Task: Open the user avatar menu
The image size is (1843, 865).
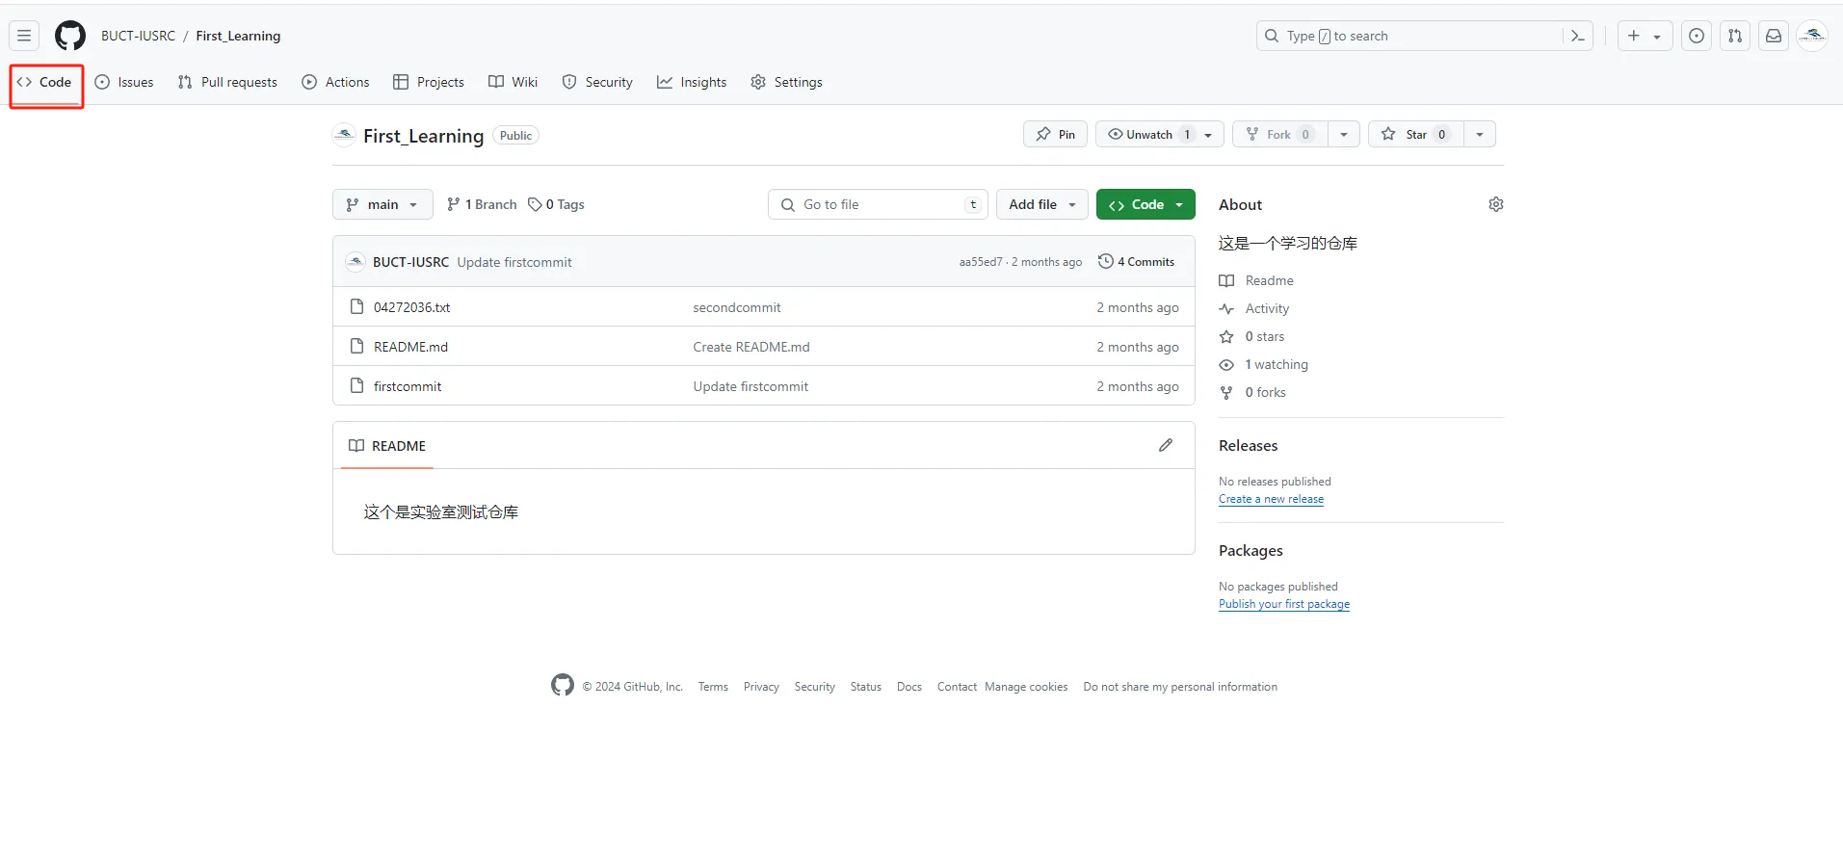Action: pyautogui.click(x=1813, y=36)
